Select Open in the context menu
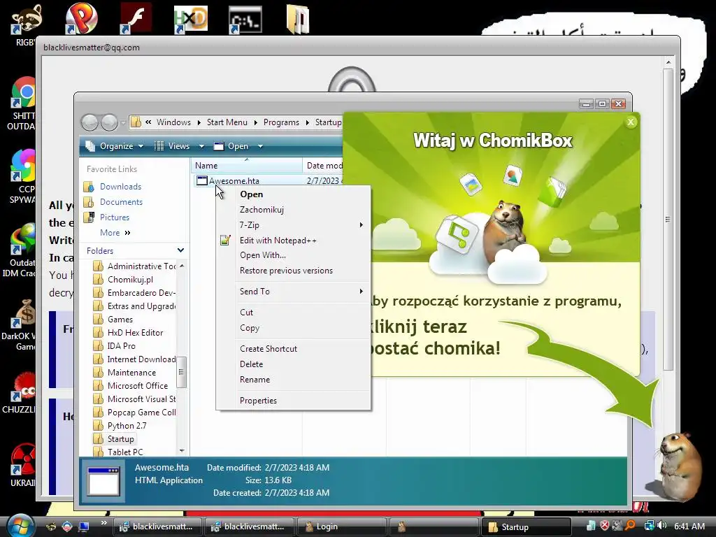Viewport: 716px width, 537px height. point(293,194)
